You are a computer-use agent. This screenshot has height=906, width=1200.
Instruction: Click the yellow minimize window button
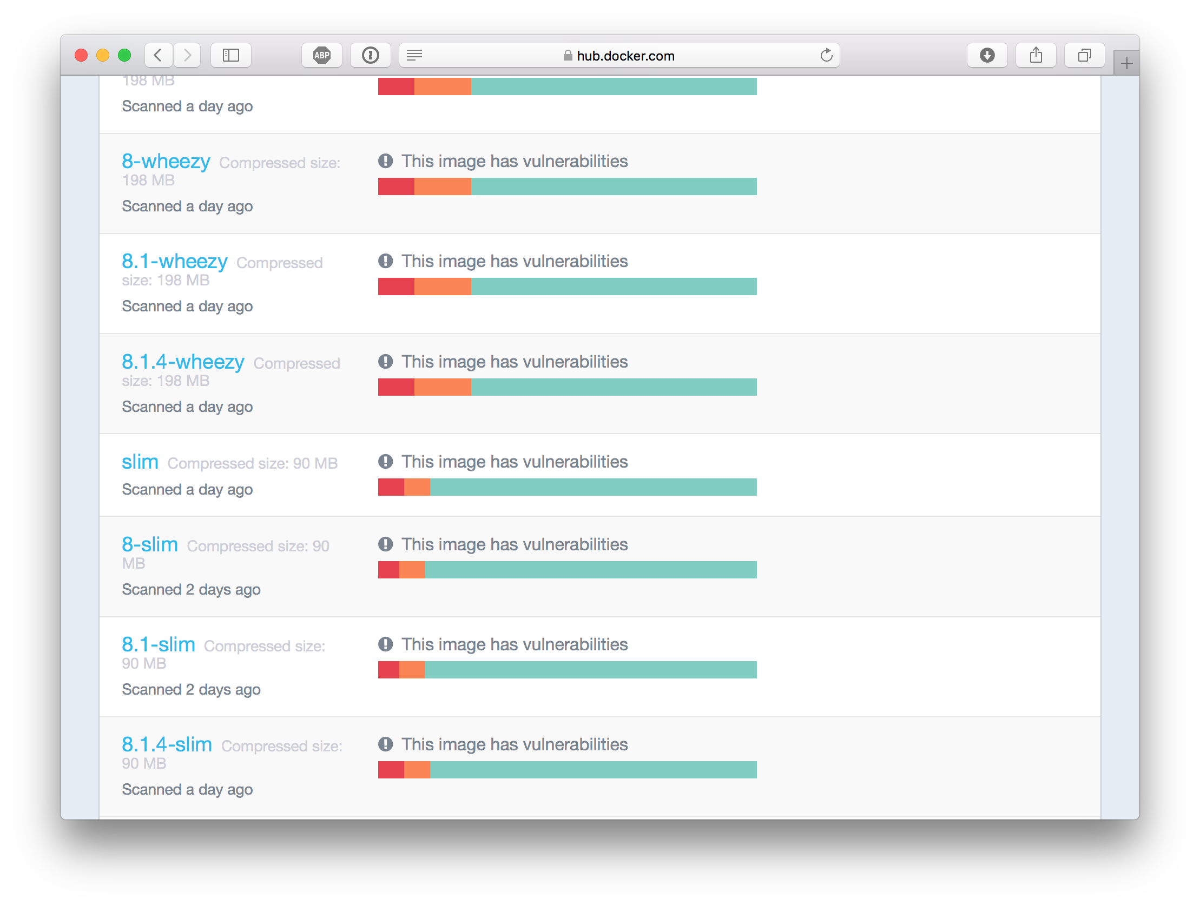tap(103, 55)
